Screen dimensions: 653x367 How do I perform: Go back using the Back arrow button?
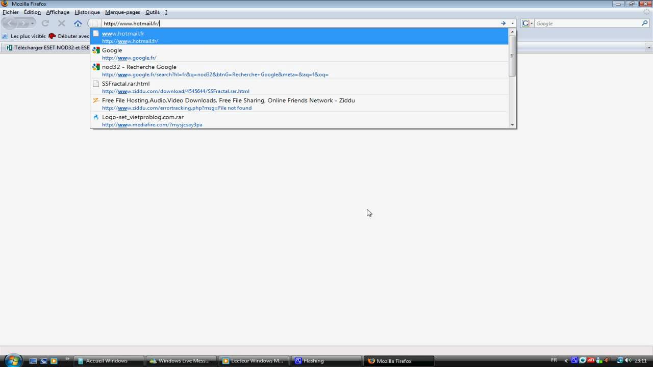pos(10,23)
